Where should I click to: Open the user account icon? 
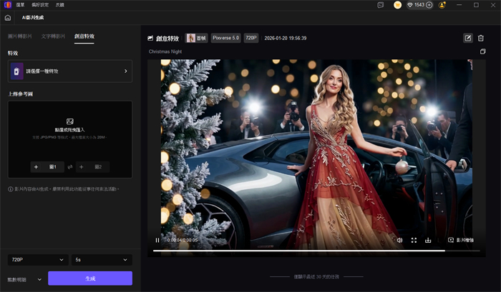(443, 5)
